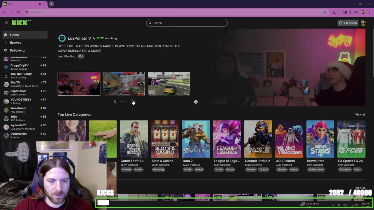Image resolution: width=374 pixels, height=210 pixels.
Task: Click Tactical tag under Counter-Strike 2
Action: coord(263,169)
